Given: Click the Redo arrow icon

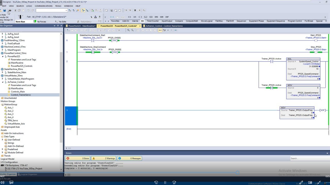Looking at the screenshot, I should (32, 10).
